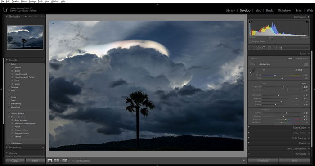Open the Library module

tap(230, 11)
